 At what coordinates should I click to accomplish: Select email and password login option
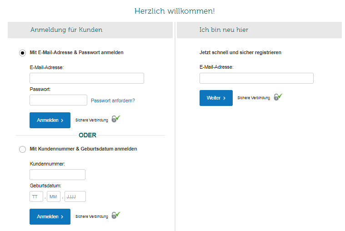point(22,53)
